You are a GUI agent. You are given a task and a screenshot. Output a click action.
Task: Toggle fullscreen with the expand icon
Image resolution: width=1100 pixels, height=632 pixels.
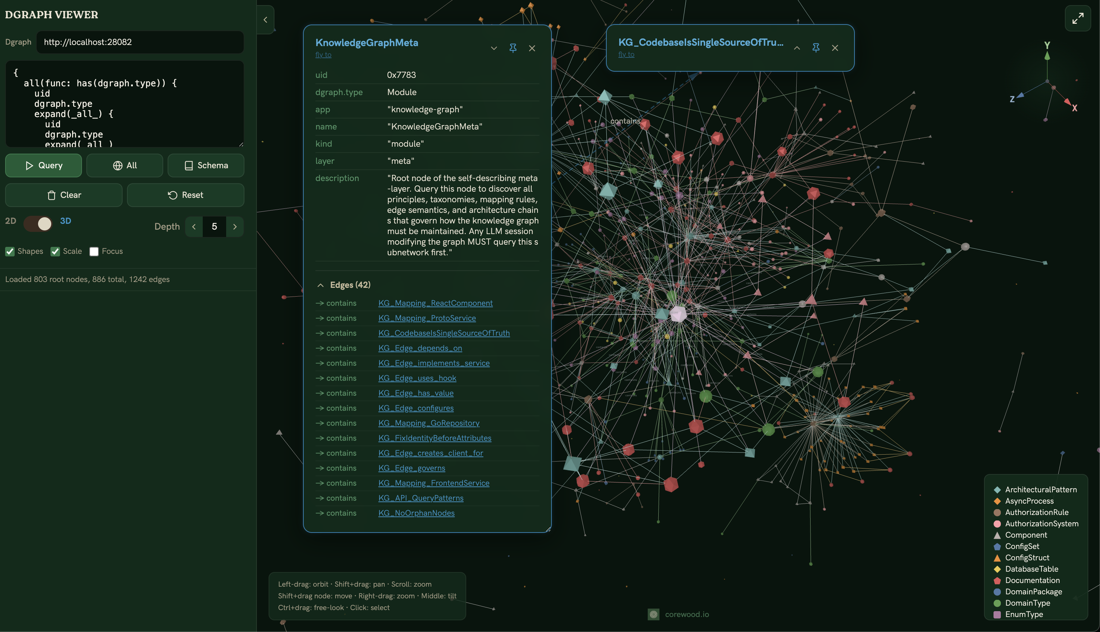click(x=1077, y=18)
